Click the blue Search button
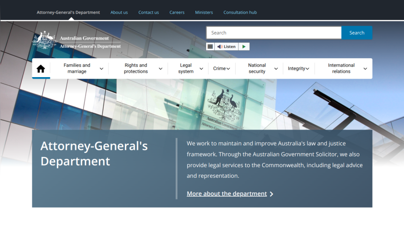The height and width of the screenshot is (226, 404). pyautogui.click(x=357, y=33)
